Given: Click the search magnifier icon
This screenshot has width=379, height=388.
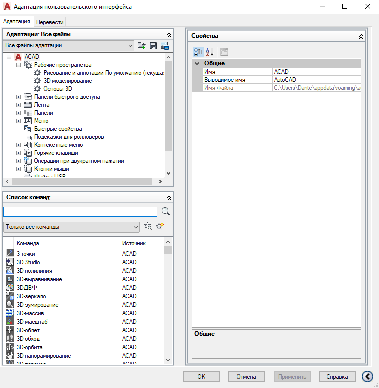Looking at the screenshot, I should (165, 211).
